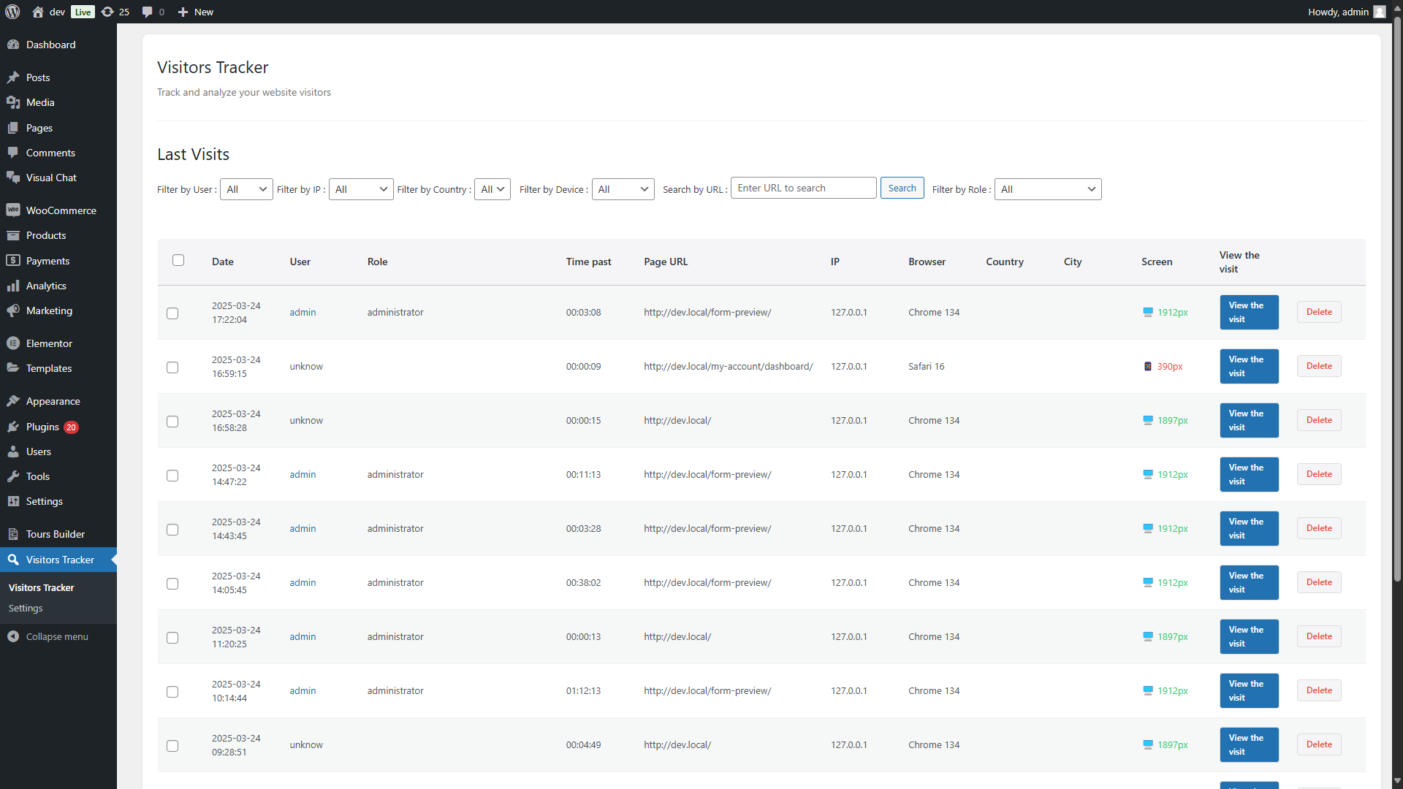Viewport: 1403px width, 789px height.
Task: Open the Filter by Role dropdown
Action: click(x=1047, y=189)
